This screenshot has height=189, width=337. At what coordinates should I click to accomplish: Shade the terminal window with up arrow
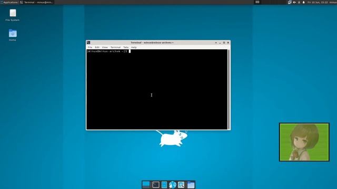coord(216,43)
